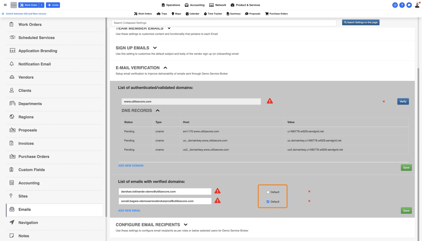
Task: Click Navigation arrow icon
Action: (x=12, y=222)
